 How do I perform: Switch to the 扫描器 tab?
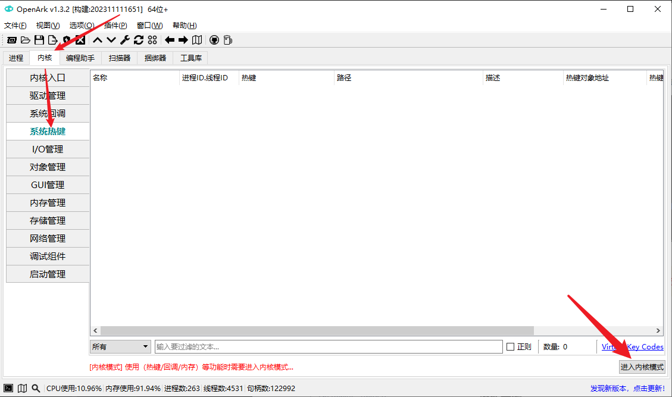(120, 58)
